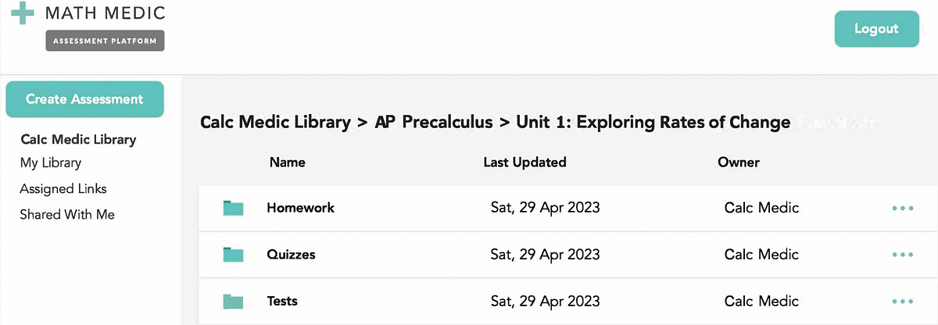Open more options for the Homework row
Viewport: 938px width, 325px height.
(902, 209)
